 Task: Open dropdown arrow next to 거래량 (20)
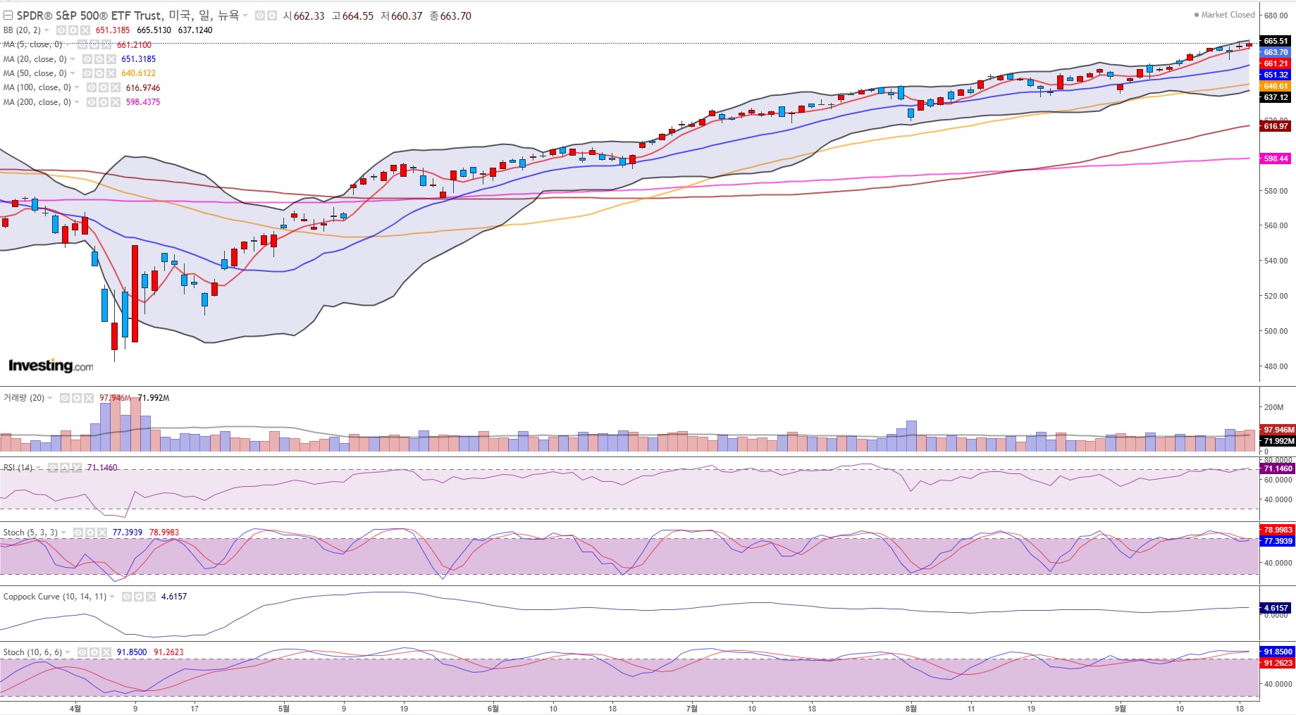[50, 398]
